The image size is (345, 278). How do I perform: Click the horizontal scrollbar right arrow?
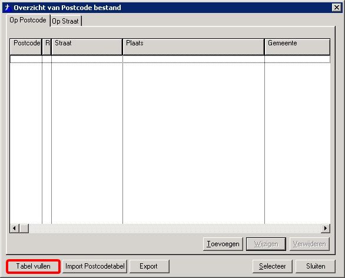click(326, 229)
